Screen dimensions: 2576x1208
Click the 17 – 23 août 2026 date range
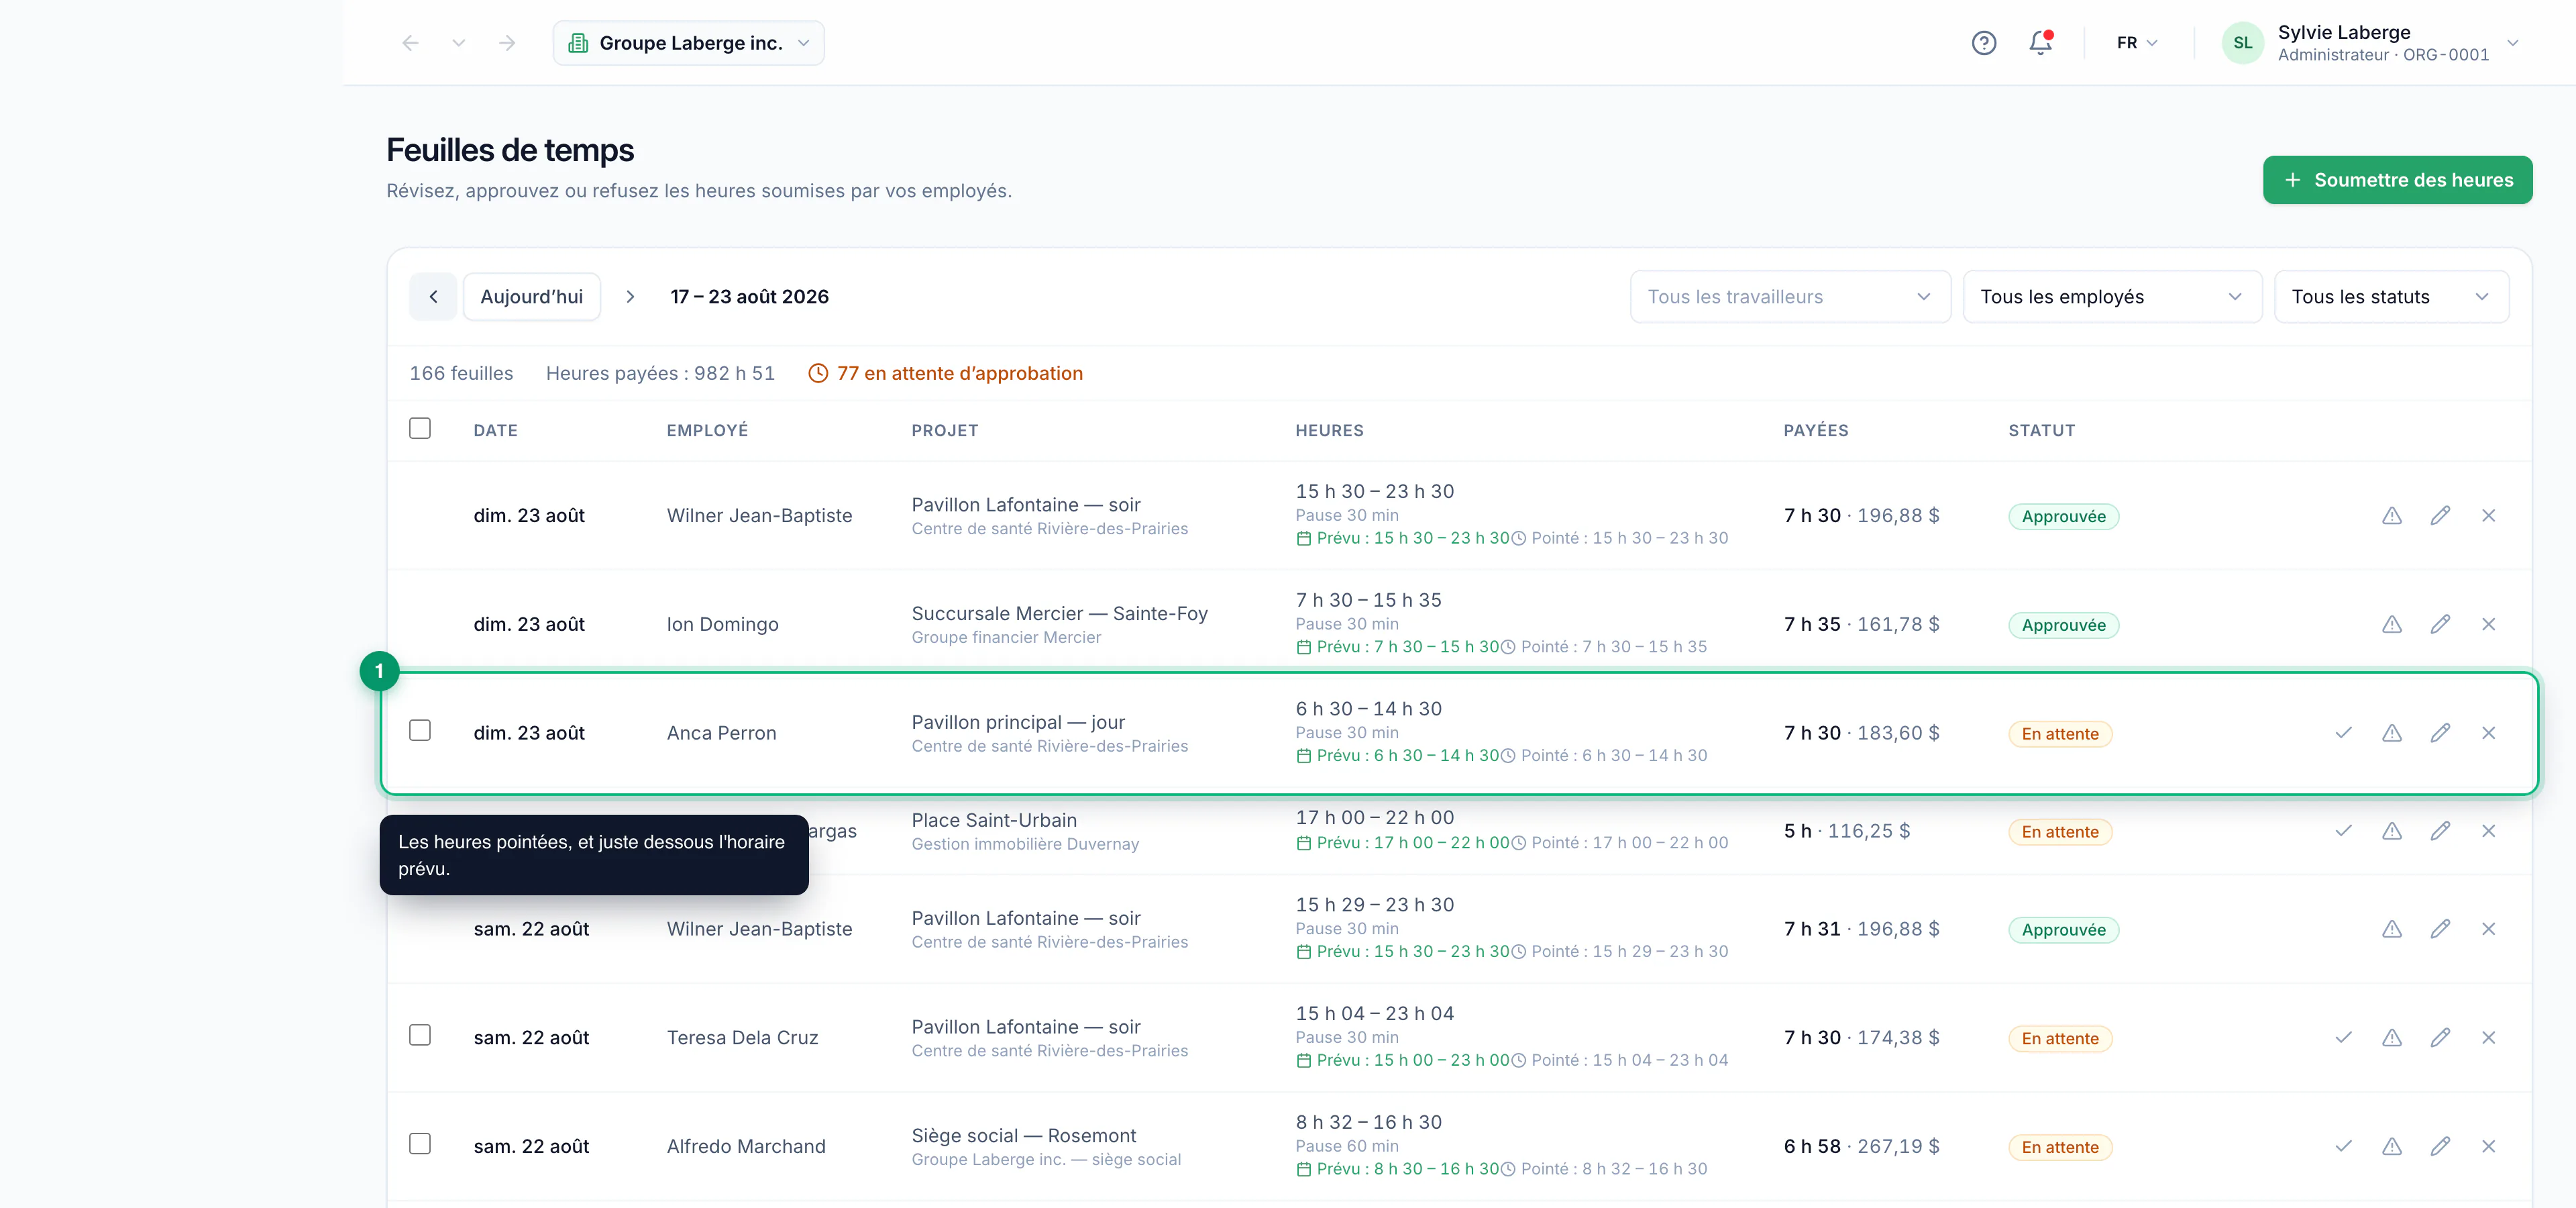[749, 297]
